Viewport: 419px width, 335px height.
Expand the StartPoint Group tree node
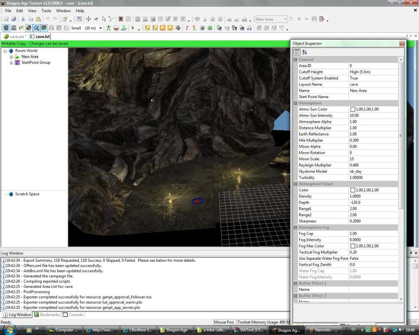pyautogui.click(x=11, y=63)
